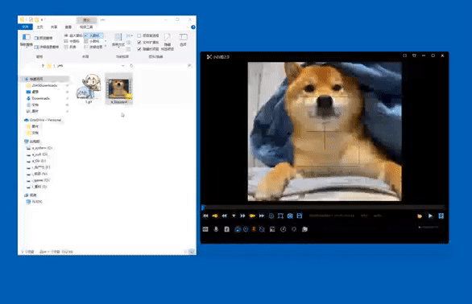Image resolution: width=472 pixels, height=304 pixels.
Task: Click the circular gear icon beside crop frame
Action: pyautogui.click(x=271, y=216)
